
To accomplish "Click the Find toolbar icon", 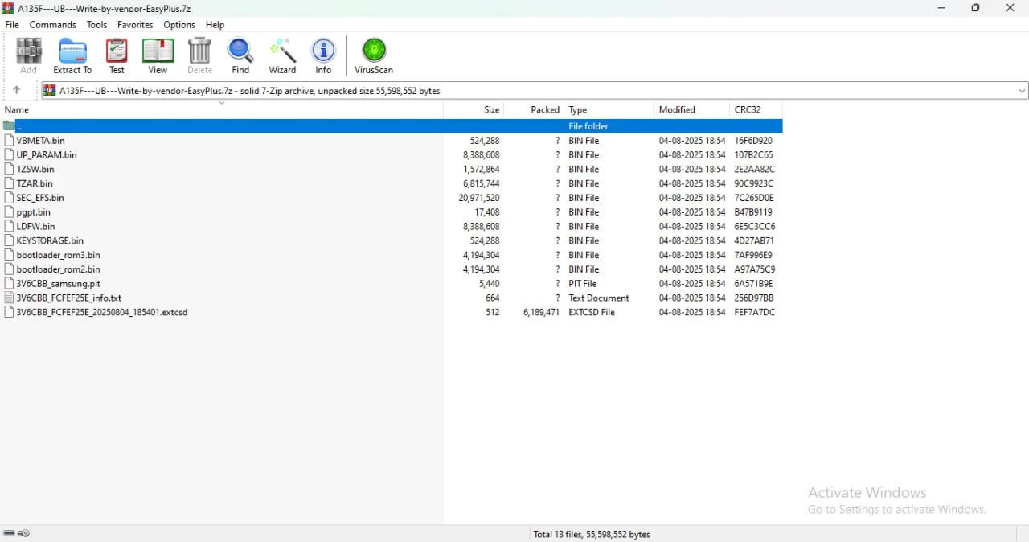I will point(240,55).
